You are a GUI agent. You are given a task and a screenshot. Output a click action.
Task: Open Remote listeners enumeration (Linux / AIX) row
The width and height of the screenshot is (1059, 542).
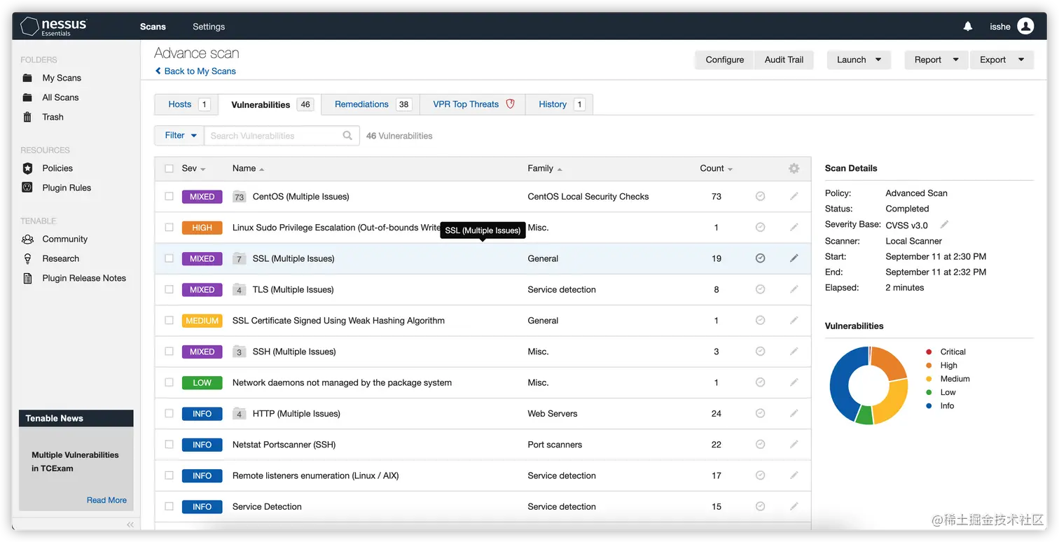point(483,475)
